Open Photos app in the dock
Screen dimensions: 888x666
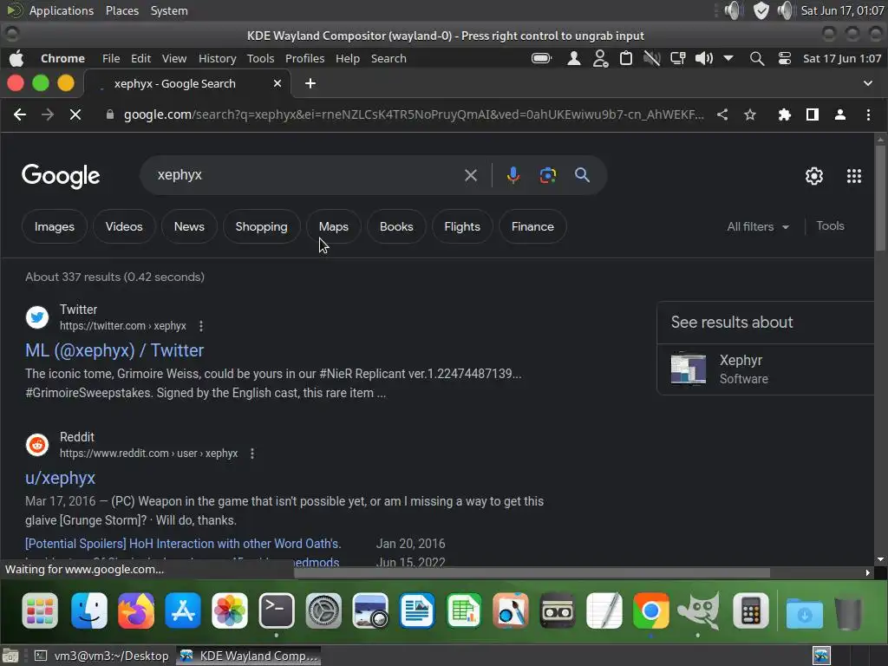coord(229,611)
